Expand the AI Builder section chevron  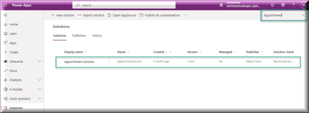[40, 89]
